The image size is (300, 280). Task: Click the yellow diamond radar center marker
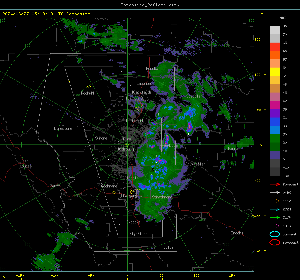coord(127,145)
